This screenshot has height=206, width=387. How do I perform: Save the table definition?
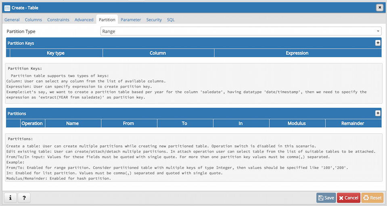point(326,198)
